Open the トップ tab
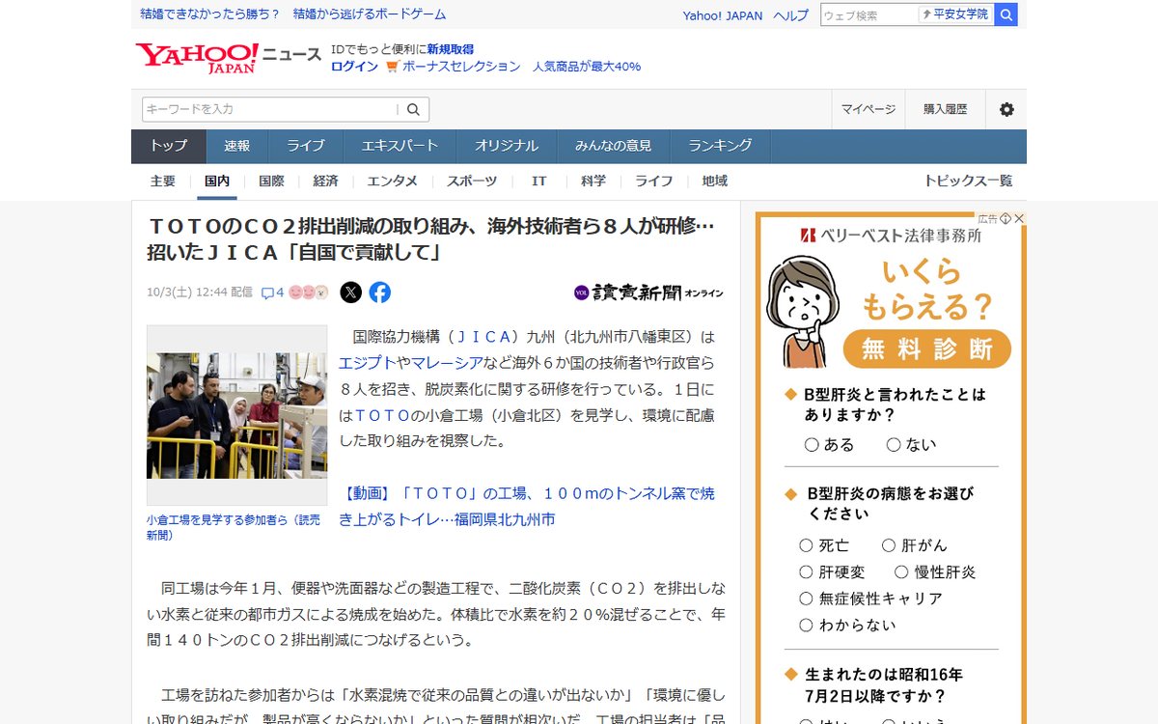Viewport: 1158px width, 724px height. [x=169, y=146]
